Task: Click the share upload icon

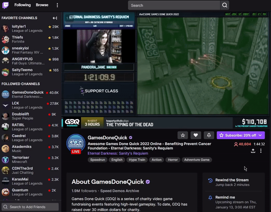Action: [x=253, y=151]
